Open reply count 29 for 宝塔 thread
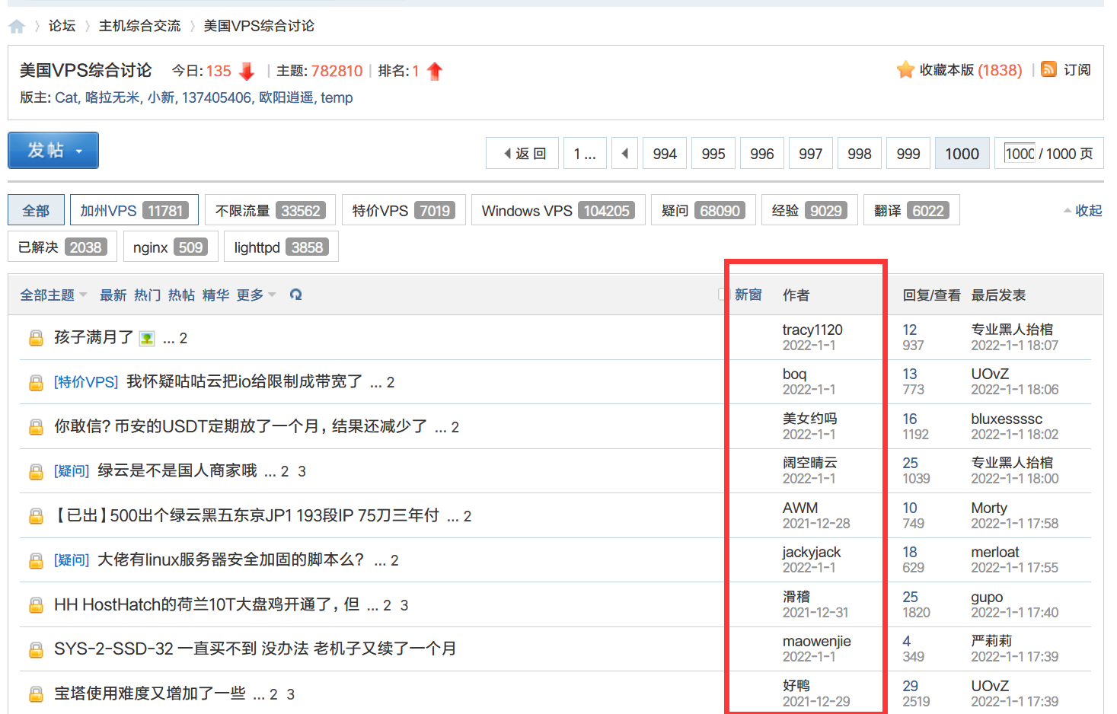1117x714 pixels. (x=910, y=686)
